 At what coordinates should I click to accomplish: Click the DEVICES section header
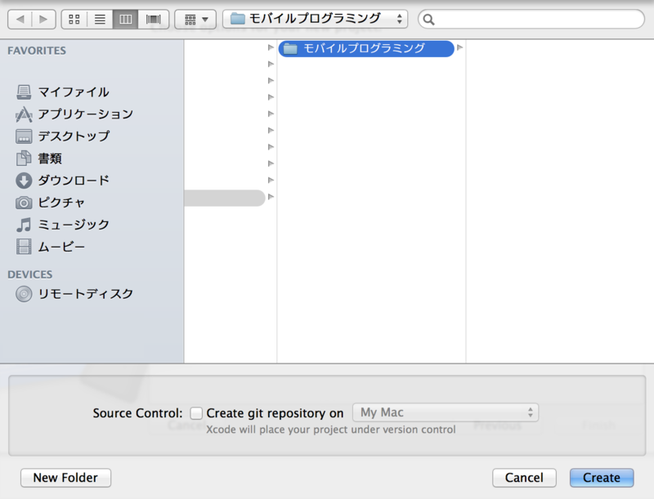(30, 274)
